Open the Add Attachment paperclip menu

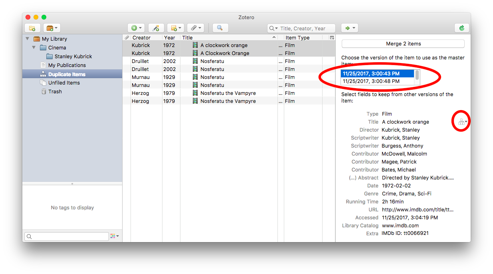coord(196,28)
